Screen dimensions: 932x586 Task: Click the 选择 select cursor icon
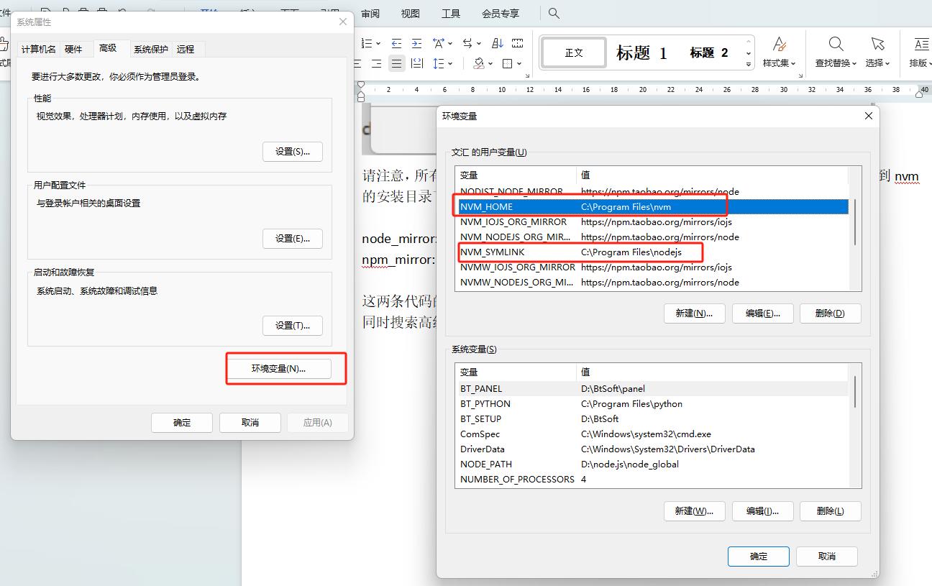tap(877, 45)
